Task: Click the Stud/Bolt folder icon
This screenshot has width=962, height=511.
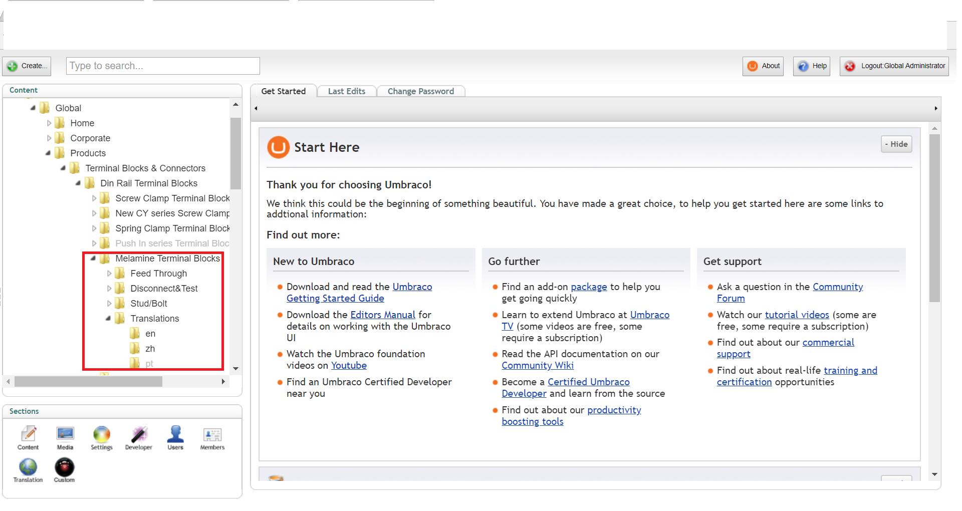Action: tap(120, 303)
